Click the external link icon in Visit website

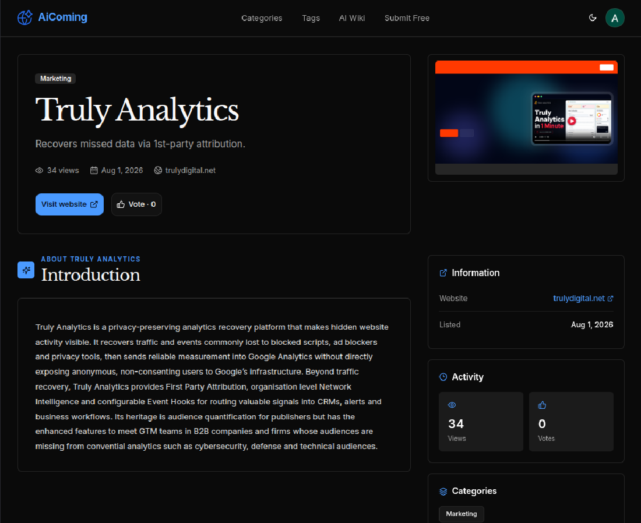point(94,204)
